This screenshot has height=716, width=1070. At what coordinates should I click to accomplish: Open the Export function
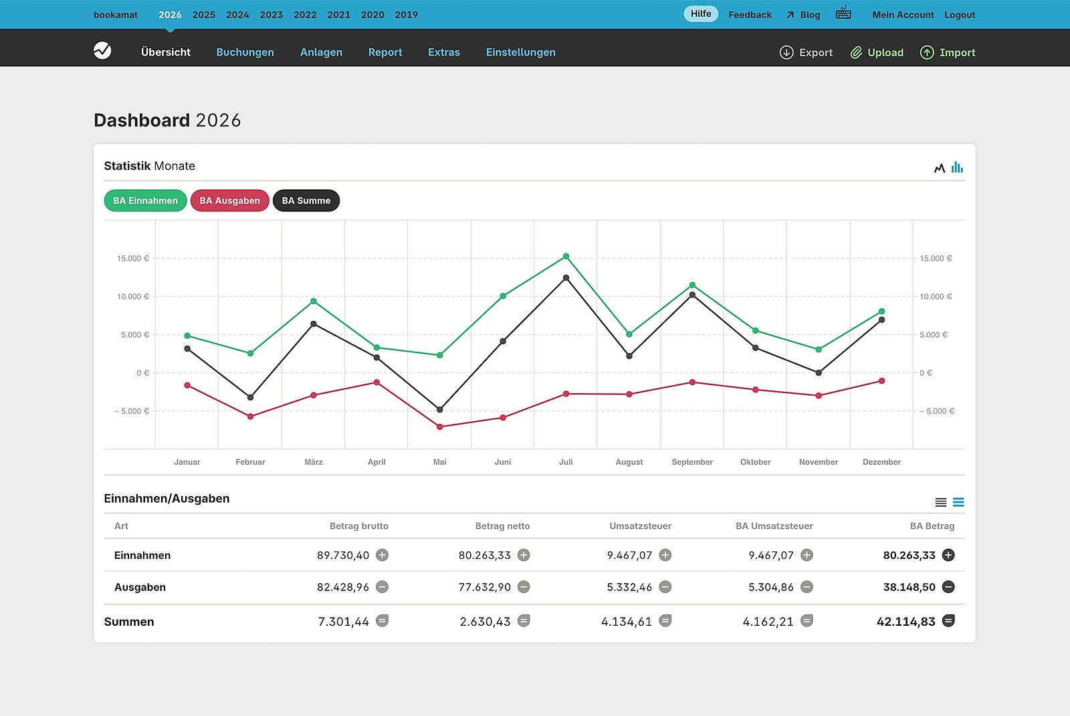[x=807, y=52]
